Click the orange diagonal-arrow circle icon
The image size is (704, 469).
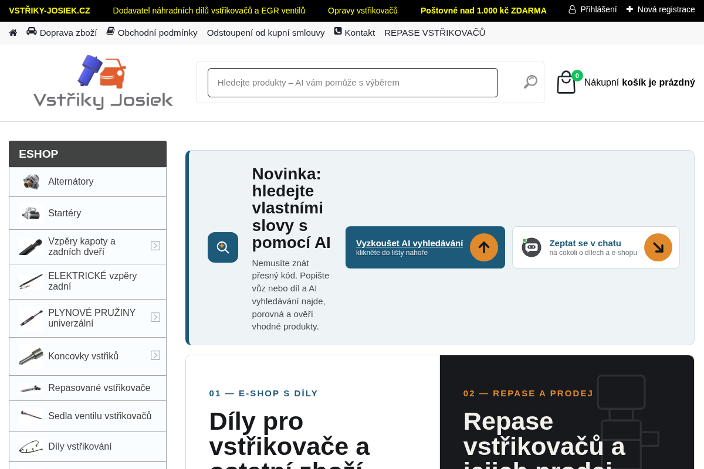pos(658,247)
